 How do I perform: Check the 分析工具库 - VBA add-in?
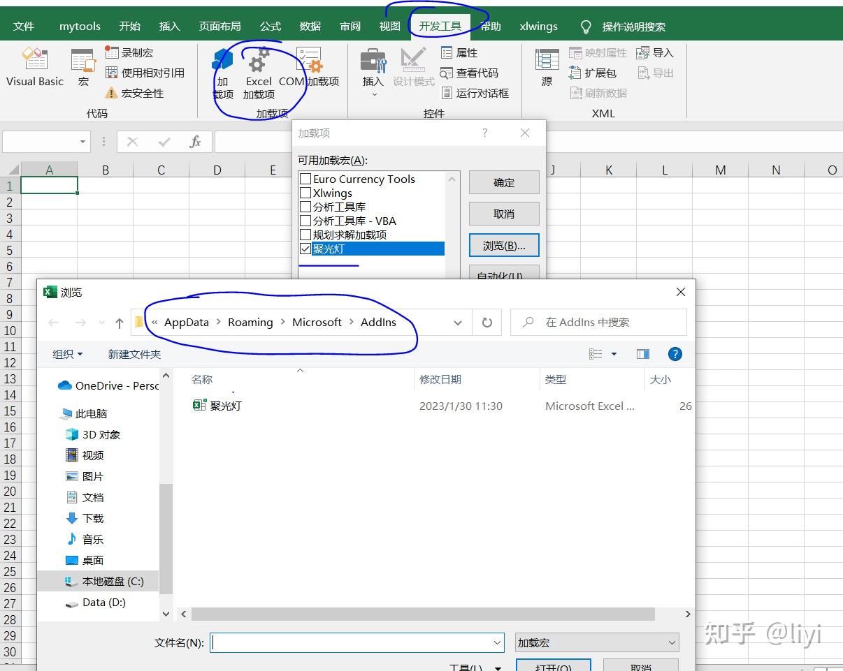click(305, 221)
